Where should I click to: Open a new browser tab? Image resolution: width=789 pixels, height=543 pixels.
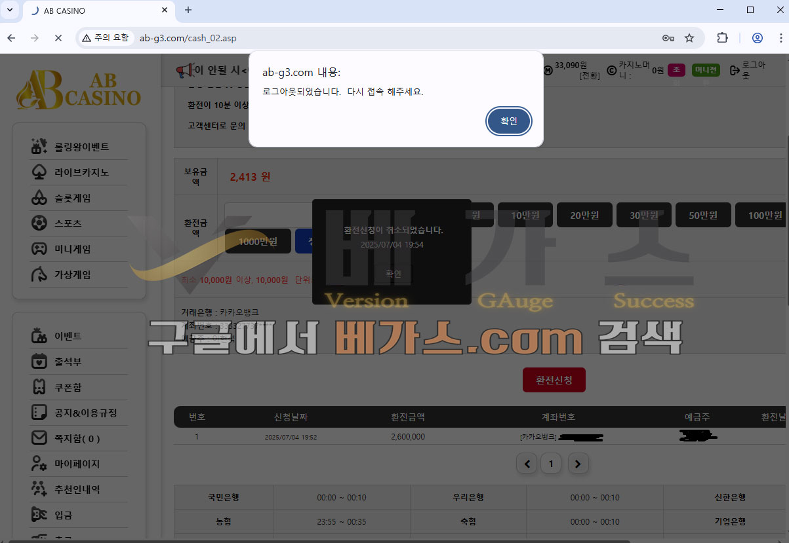click(188, 10)
